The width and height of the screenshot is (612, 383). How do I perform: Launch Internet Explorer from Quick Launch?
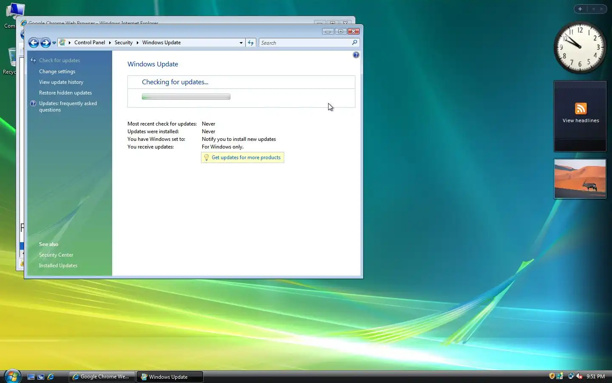pos(51,377)
